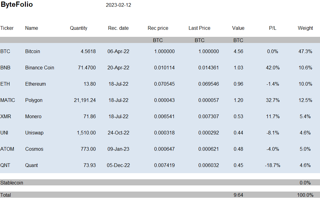Select P/L value -8.1%
The width and height of the screenshot is (320, 198).
[273, 133]
